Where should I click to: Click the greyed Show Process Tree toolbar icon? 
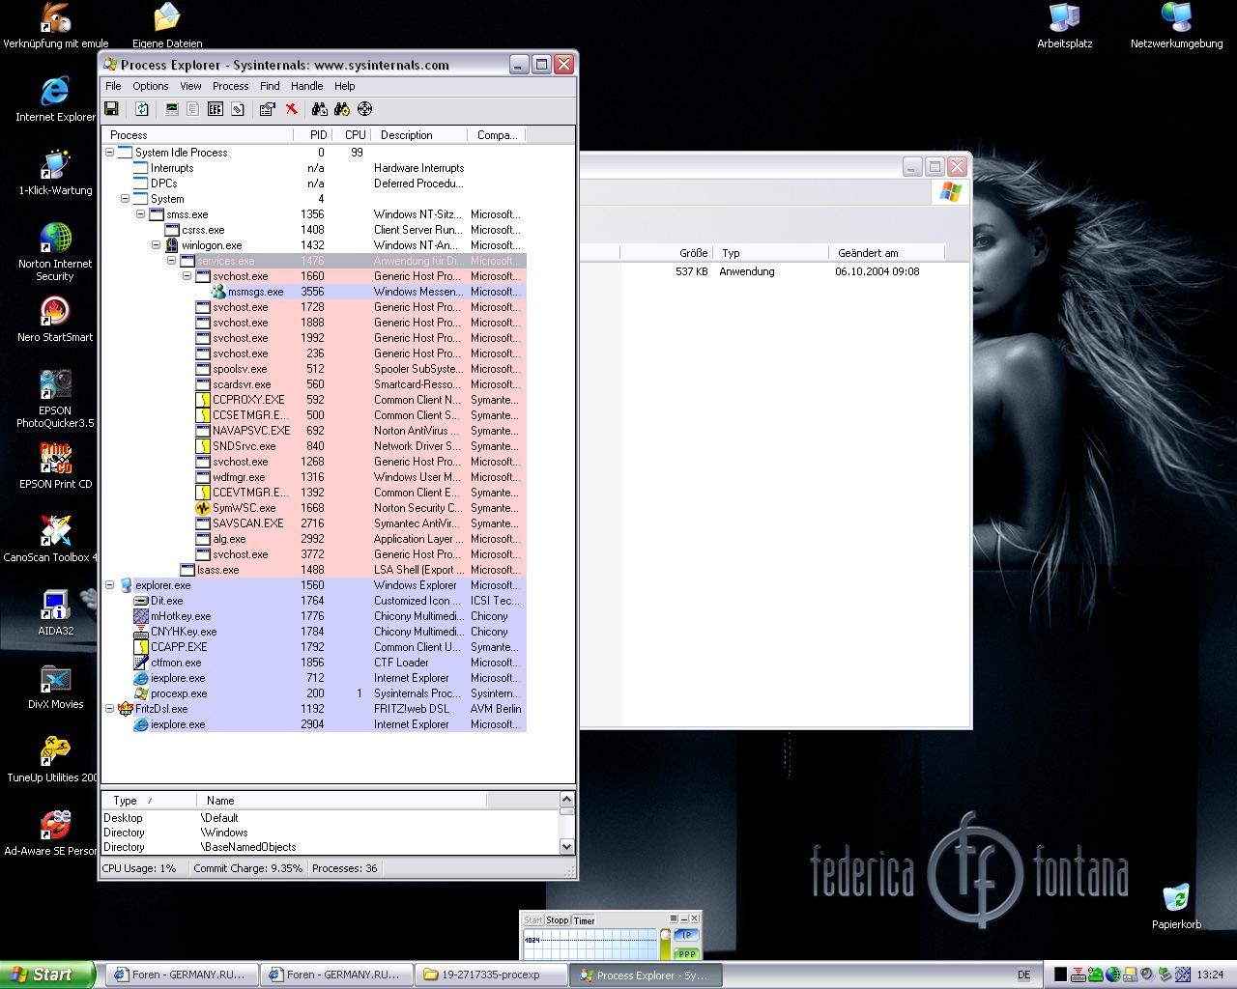[x=193, y=109]
